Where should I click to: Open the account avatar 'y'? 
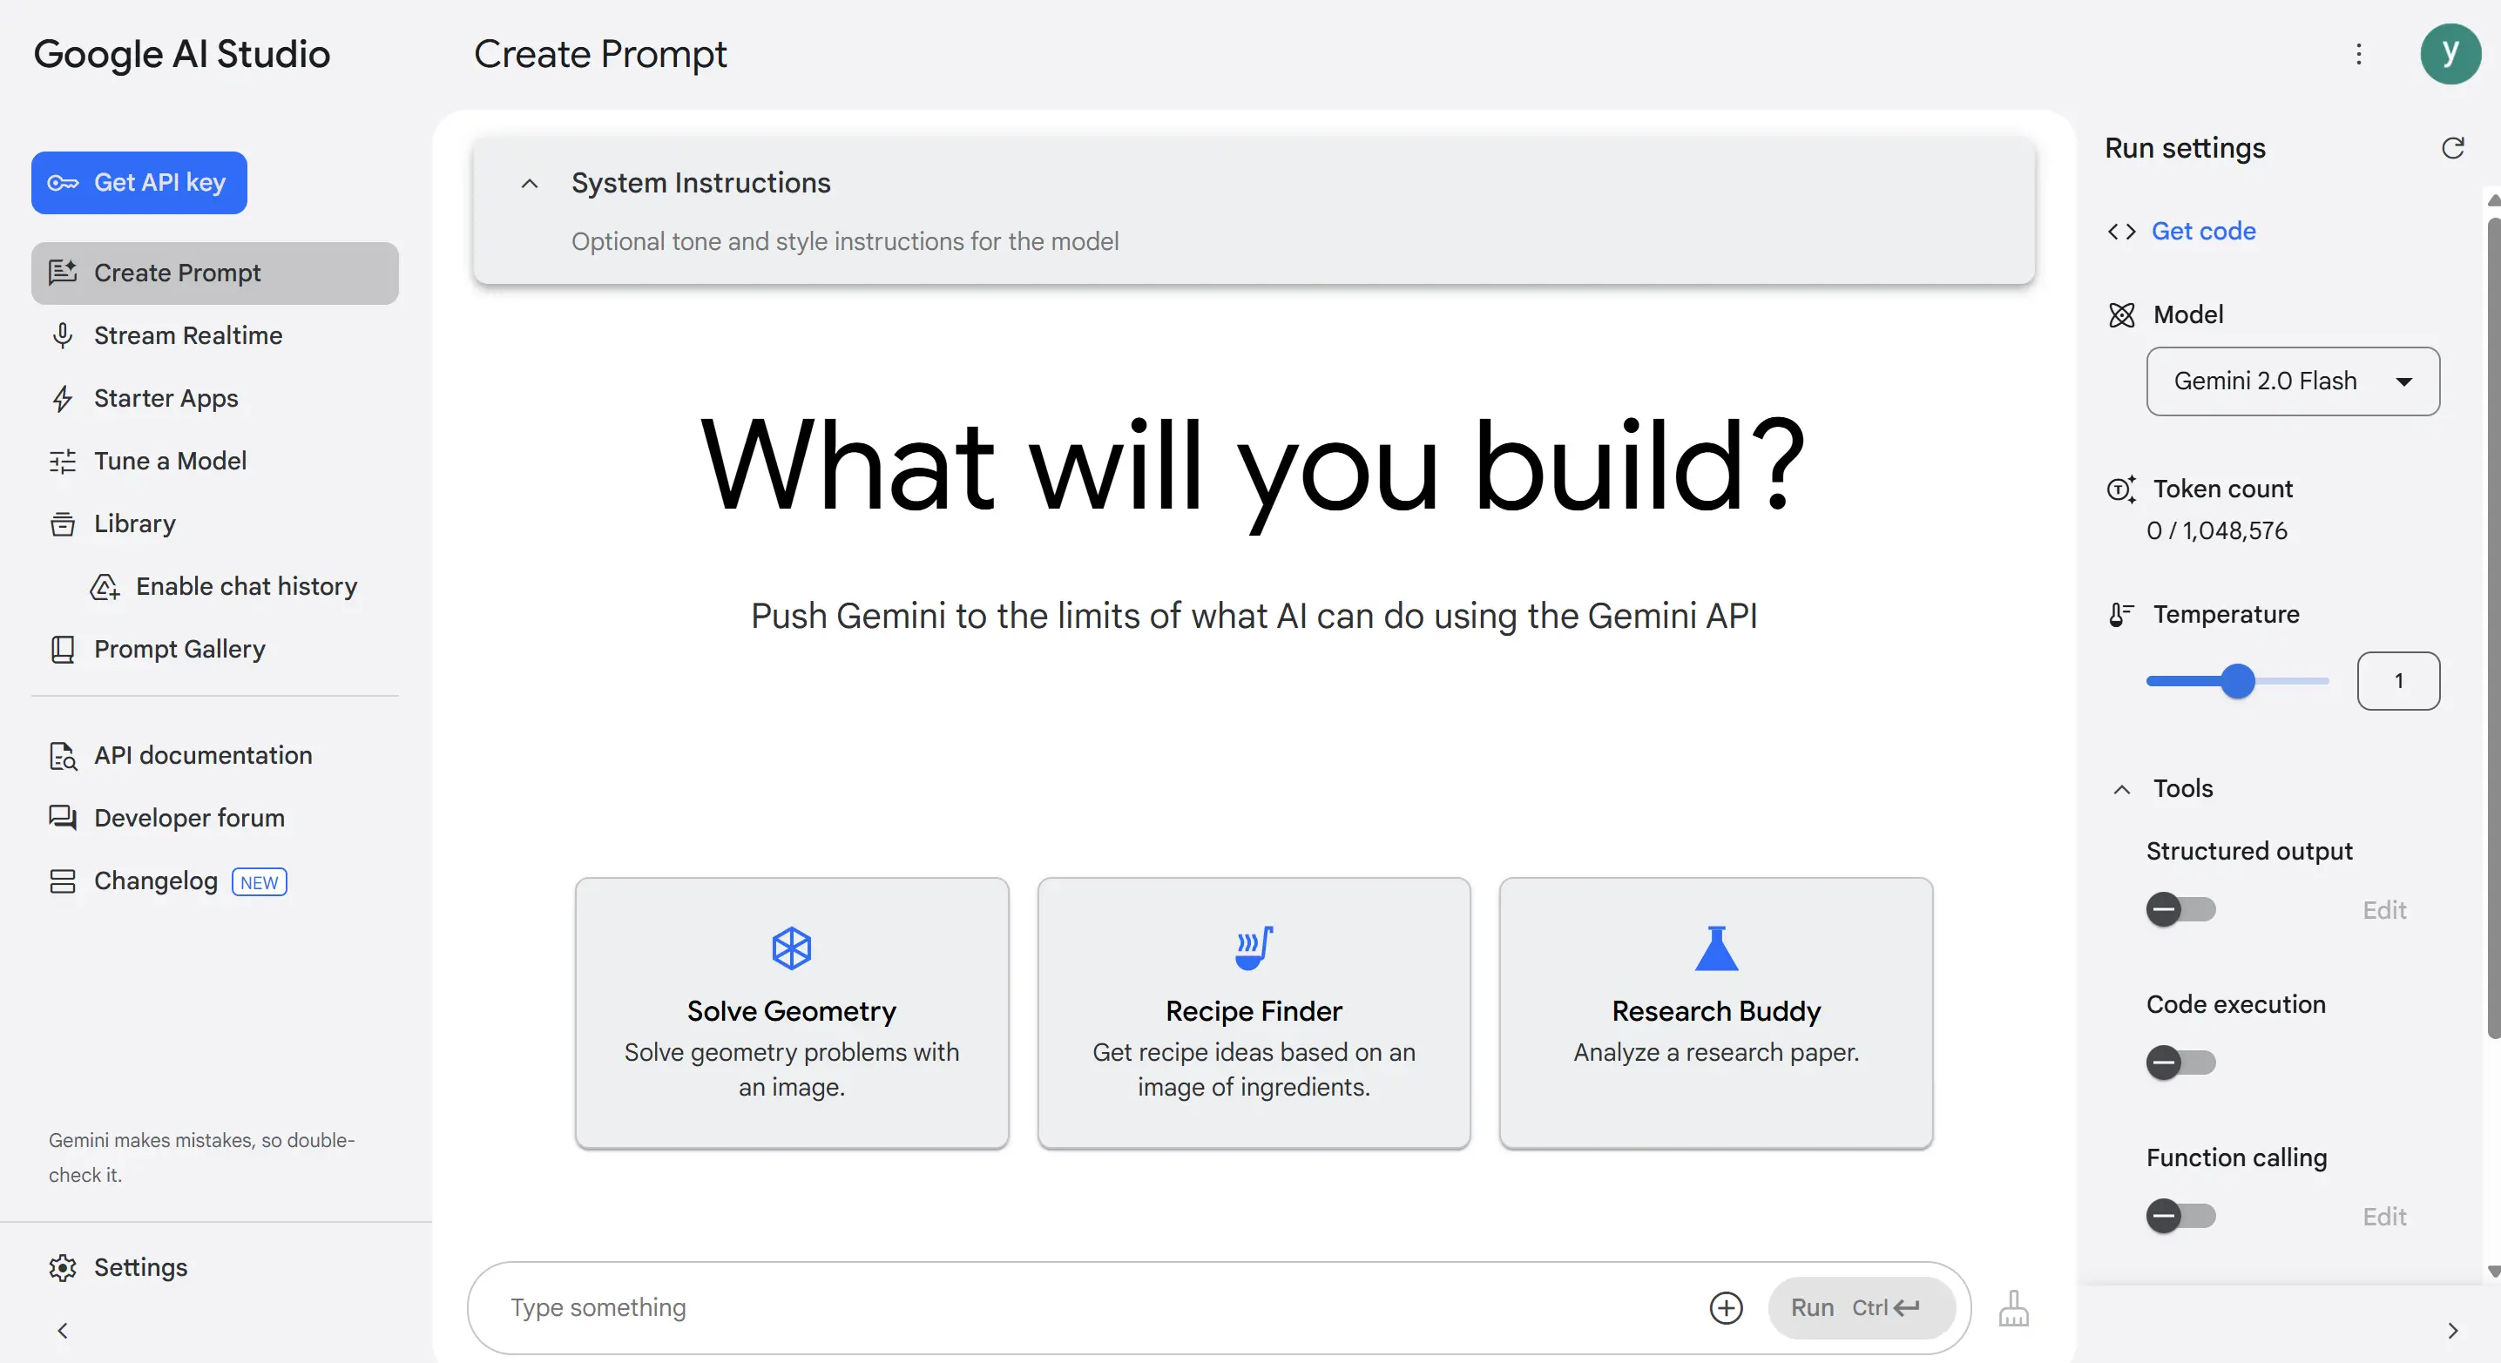point(2450,54)
